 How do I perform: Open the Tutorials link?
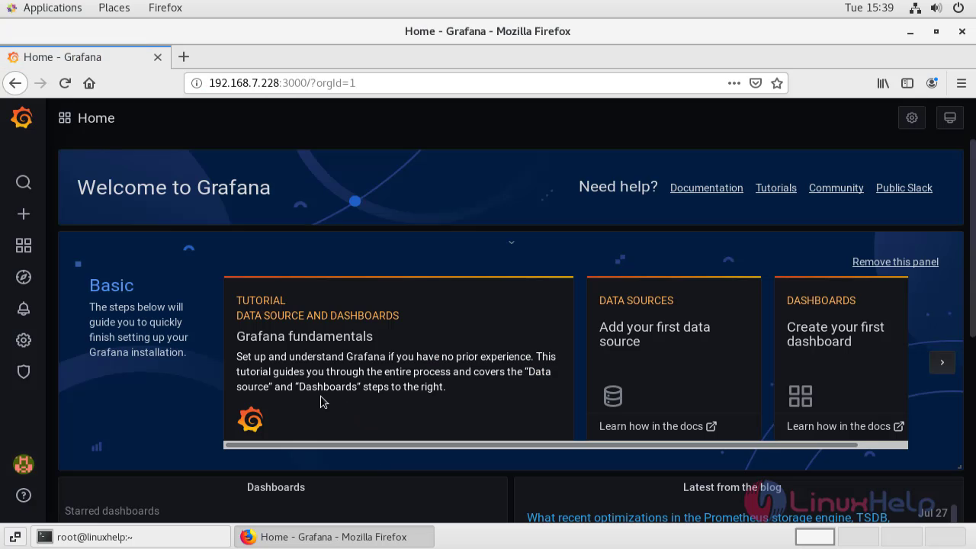(776, 188)
